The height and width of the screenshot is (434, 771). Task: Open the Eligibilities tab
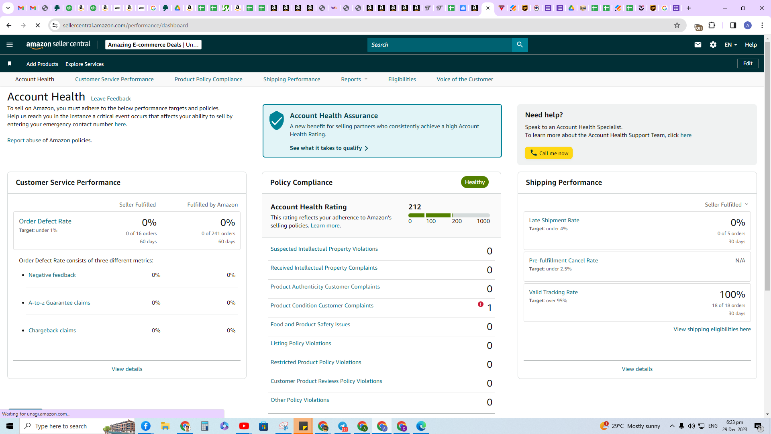pyautogui.click(x=402, y=79)
